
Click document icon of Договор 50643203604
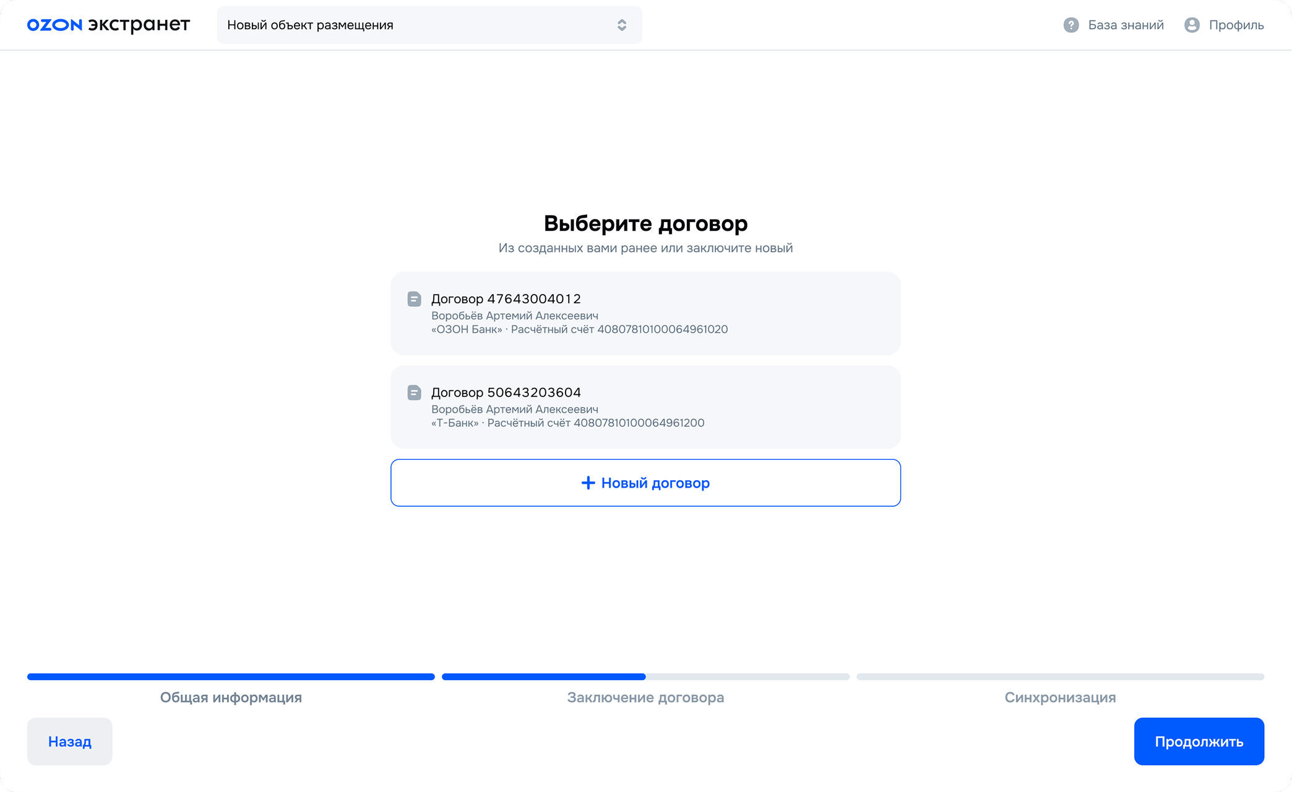point(414,392)
